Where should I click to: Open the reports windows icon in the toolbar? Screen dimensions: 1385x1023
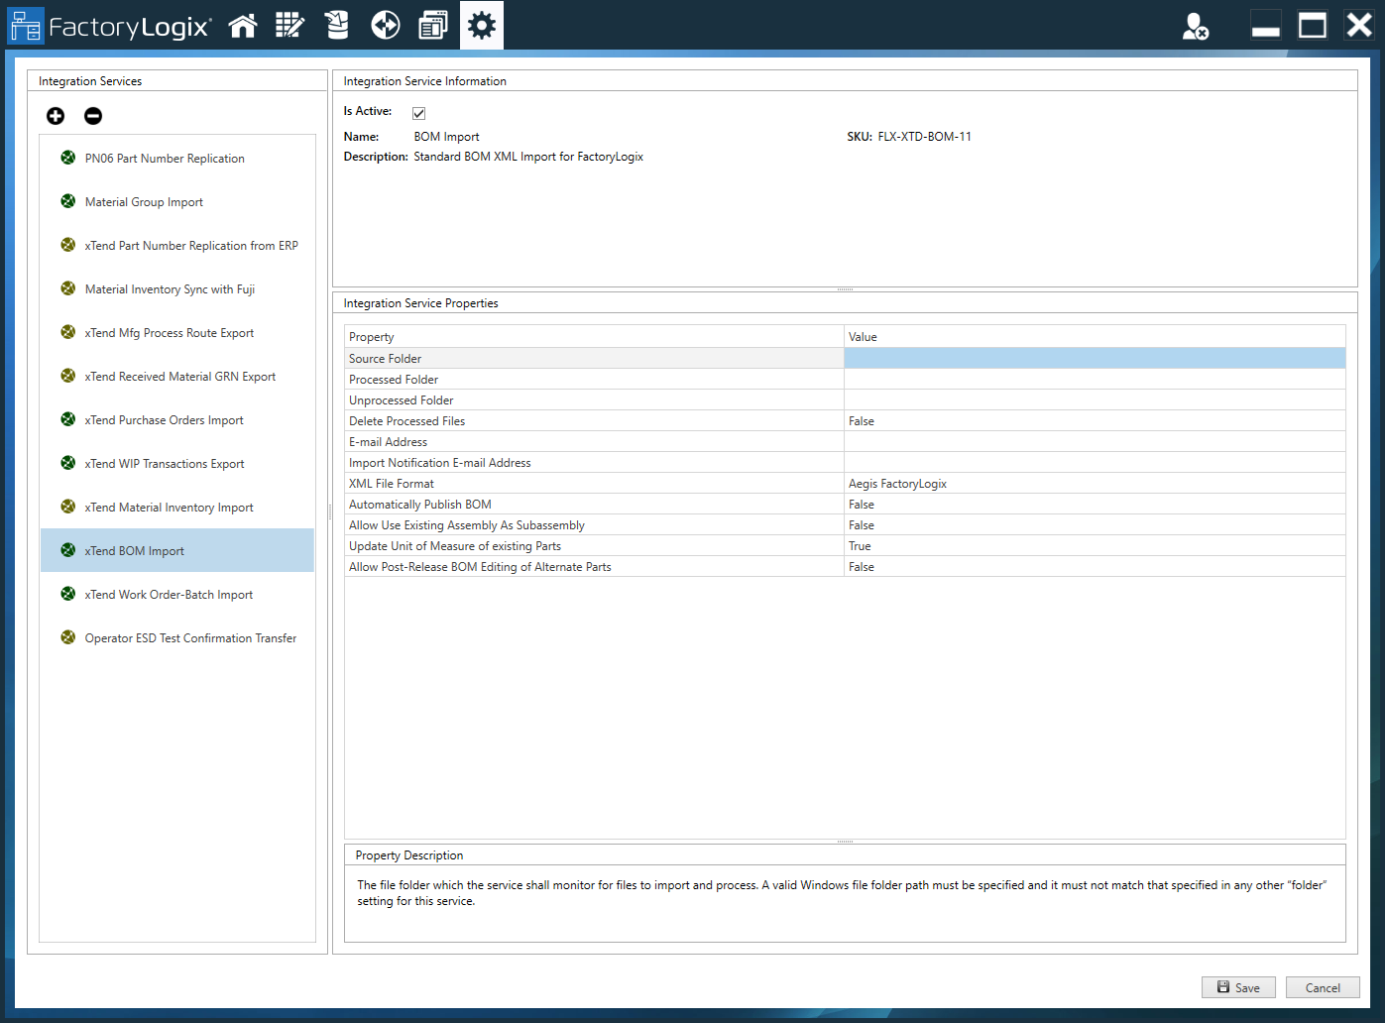(433, 25)
